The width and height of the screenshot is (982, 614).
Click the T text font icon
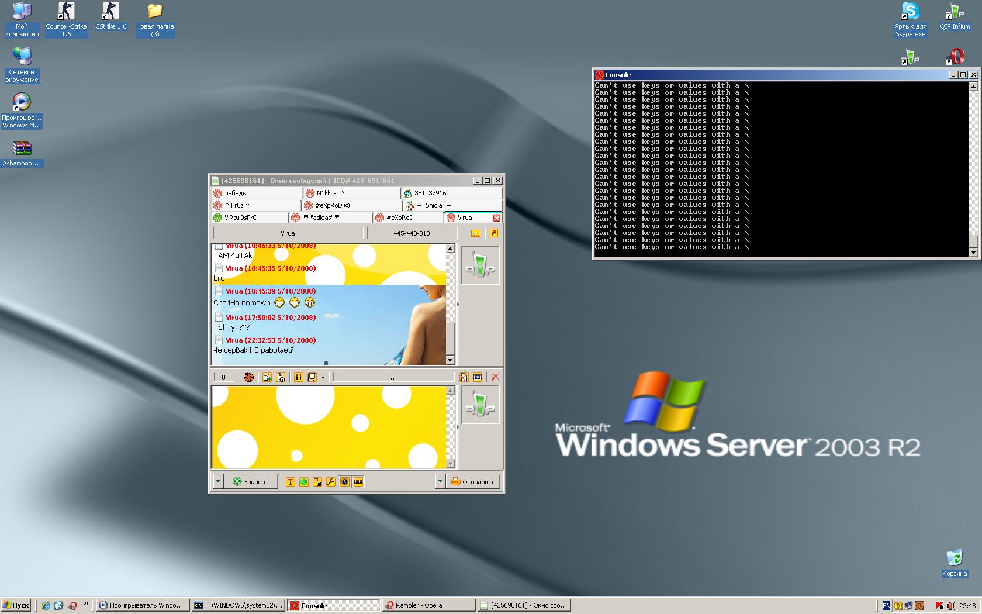(x=291, y=482)
